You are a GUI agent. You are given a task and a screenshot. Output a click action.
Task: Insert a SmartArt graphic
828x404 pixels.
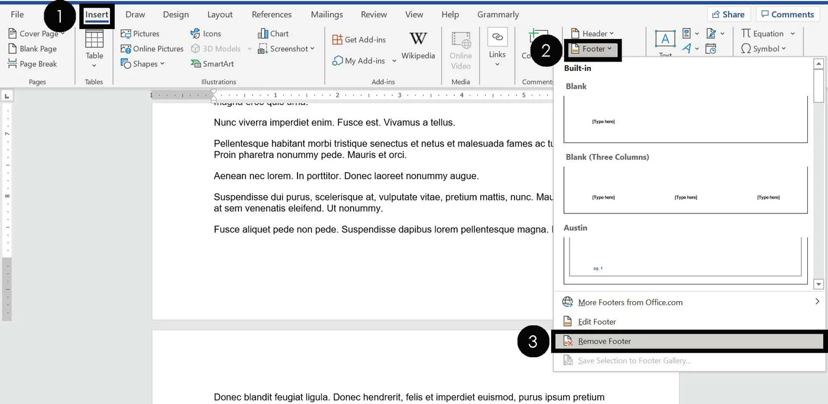212,64
